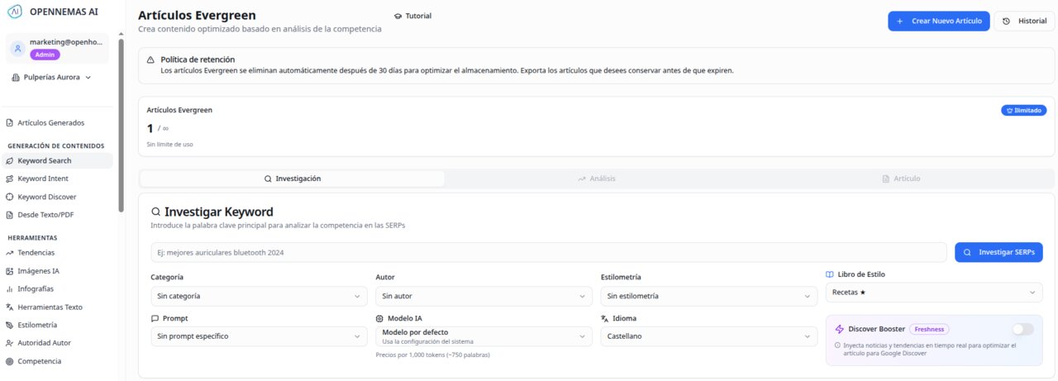The height and width of the screenshot is (381, 1058).
Task: Click the info icon under Discover Booster
Action: (837, 345)
